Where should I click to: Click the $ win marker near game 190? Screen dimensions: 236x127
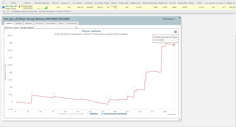click(110, 96)
